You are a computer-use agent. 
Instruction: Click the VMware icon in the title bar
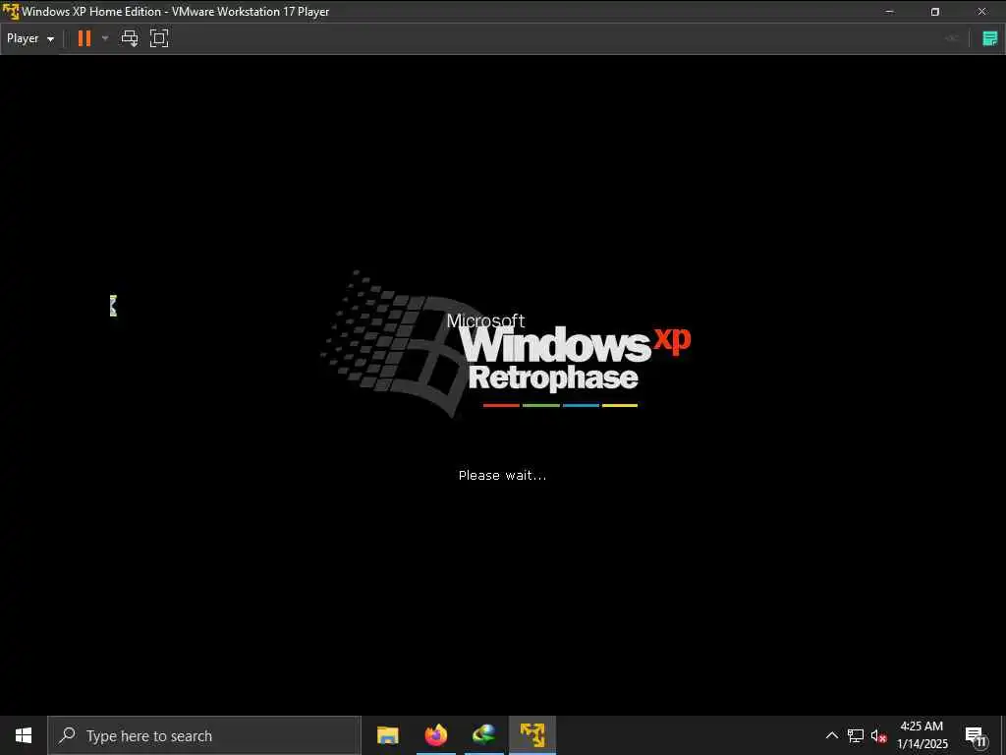10,12
